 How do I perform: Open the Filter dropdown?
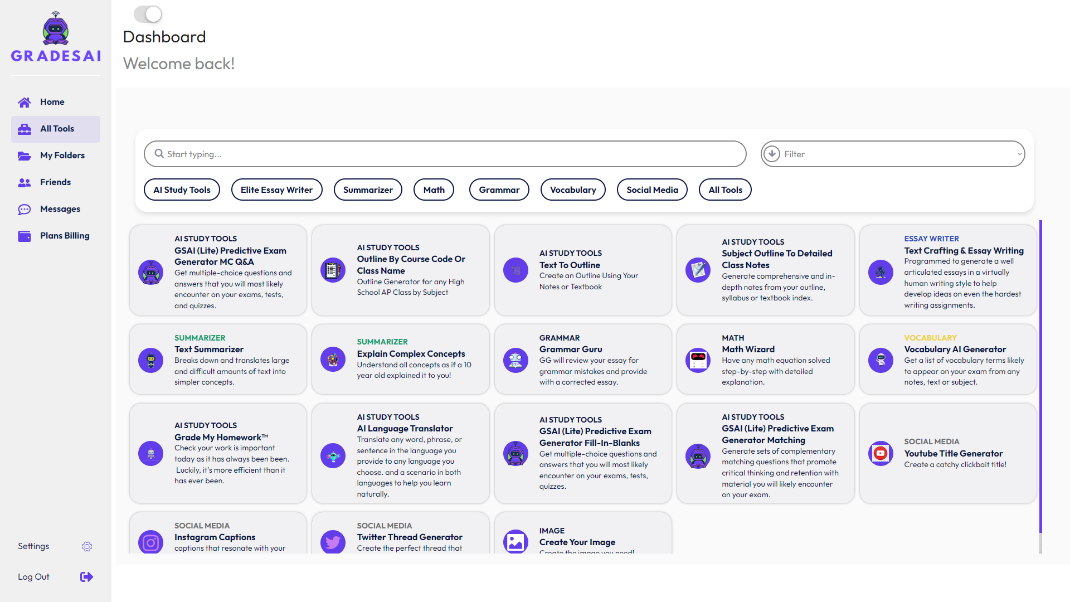click(892, 154)
